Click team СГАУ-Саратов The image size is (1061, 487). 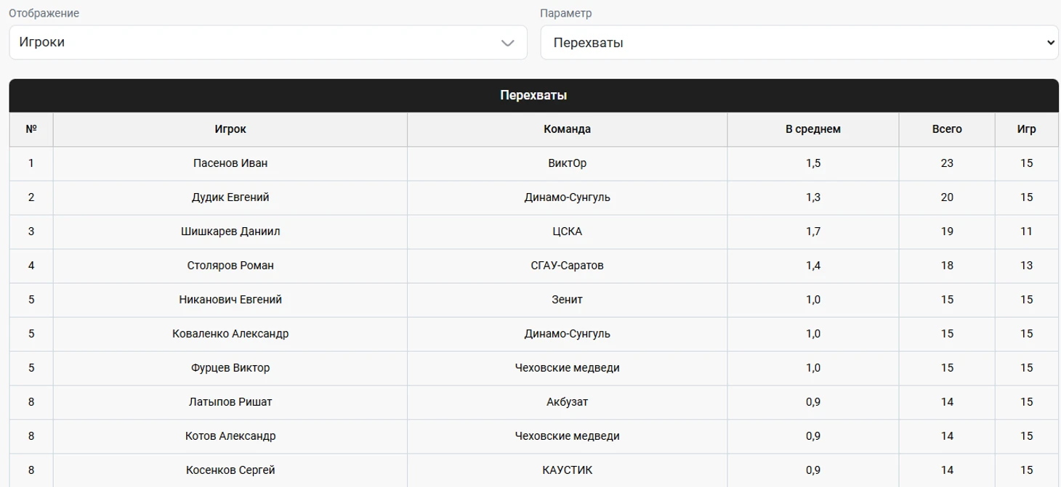[568, 266]
